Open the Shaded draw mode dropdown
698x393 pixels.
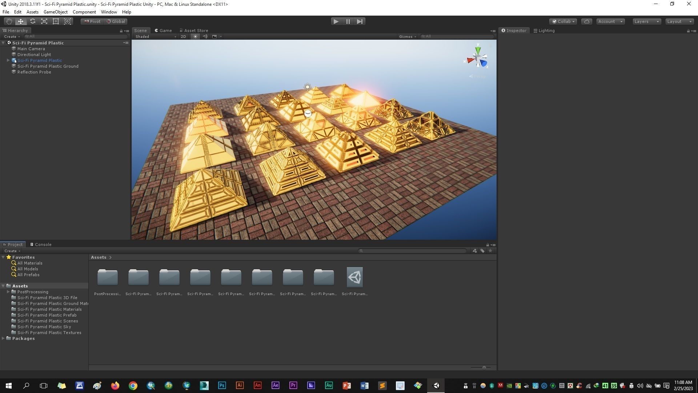(155, 36)
